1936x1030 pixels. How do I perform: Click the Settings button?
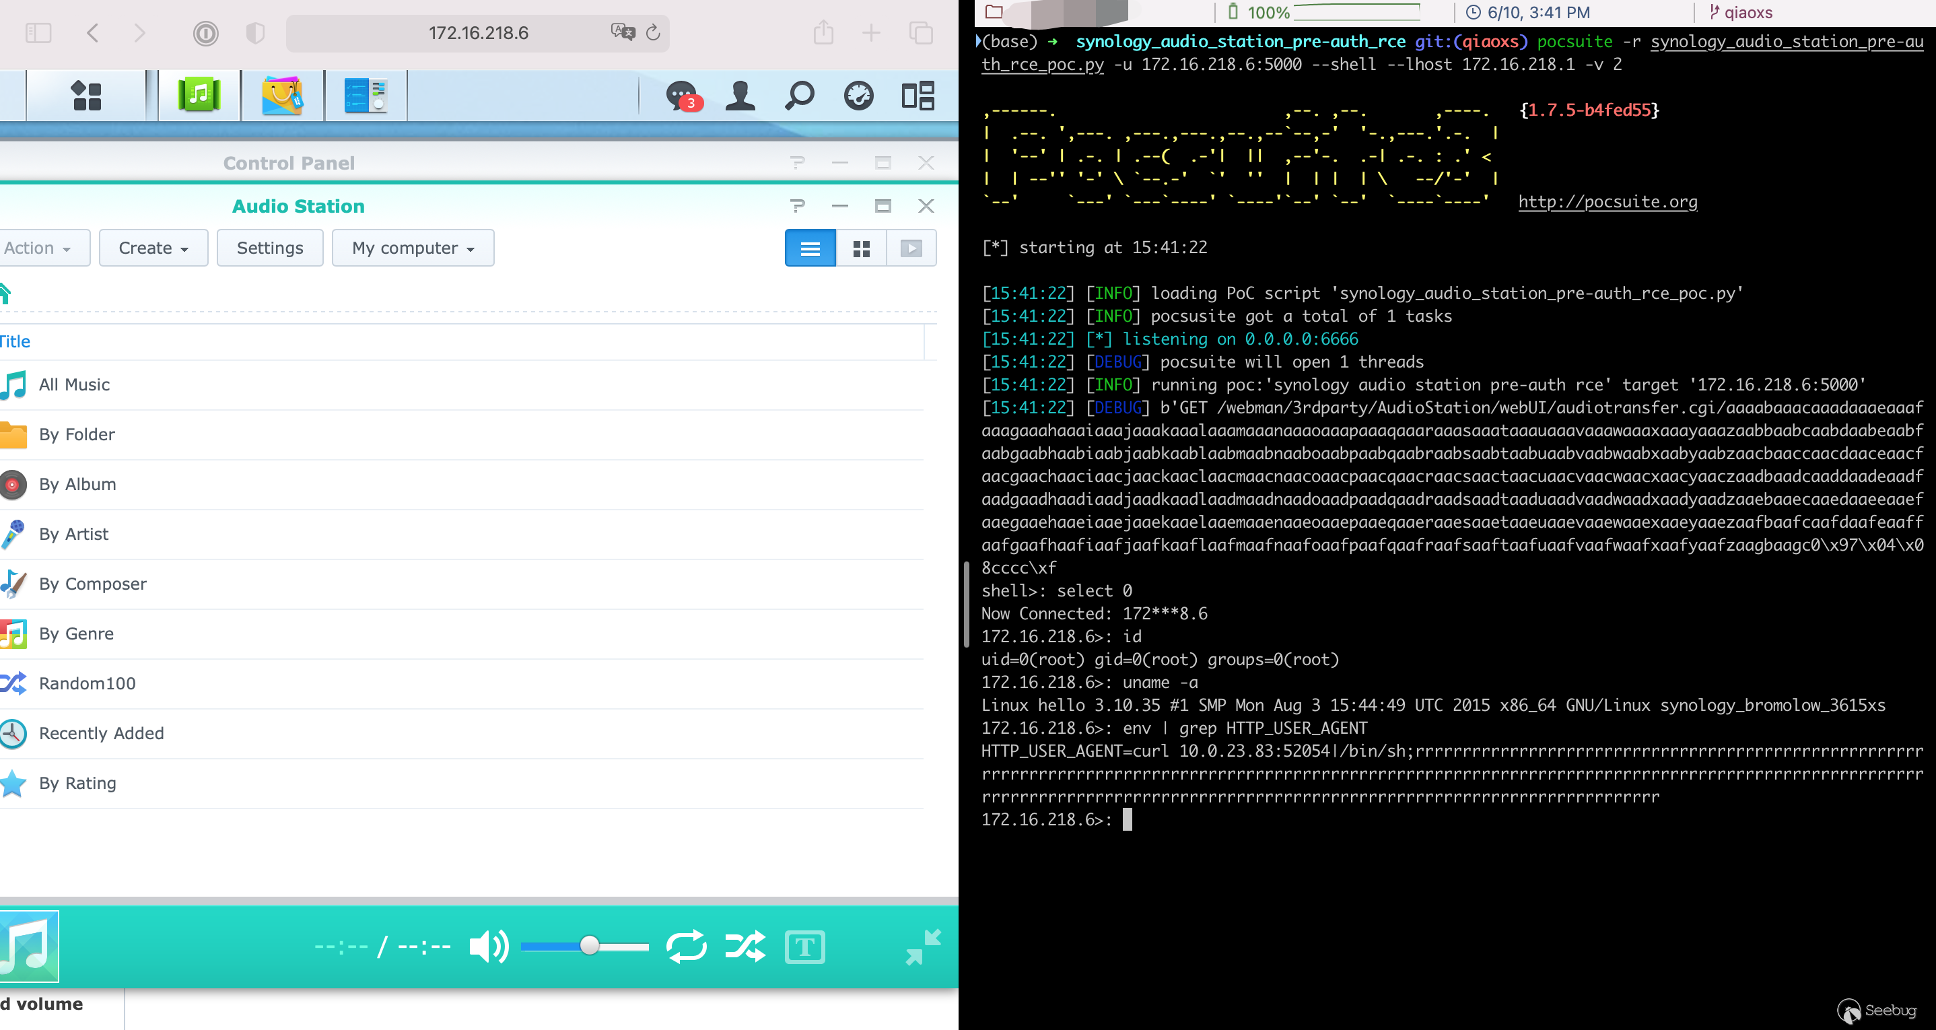[270, 248]
